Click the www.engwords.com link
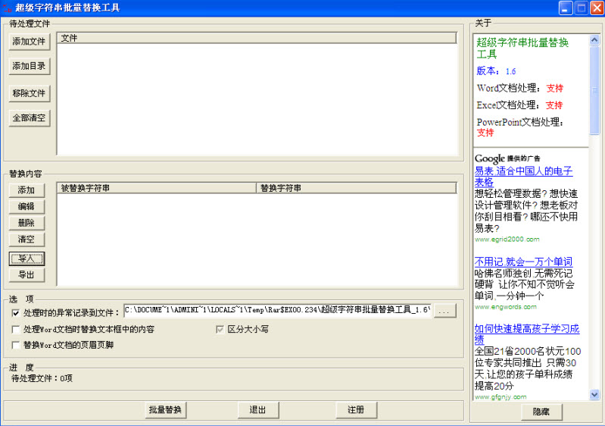The height and width of the screenshot is (426, 605). click(506, 307)
